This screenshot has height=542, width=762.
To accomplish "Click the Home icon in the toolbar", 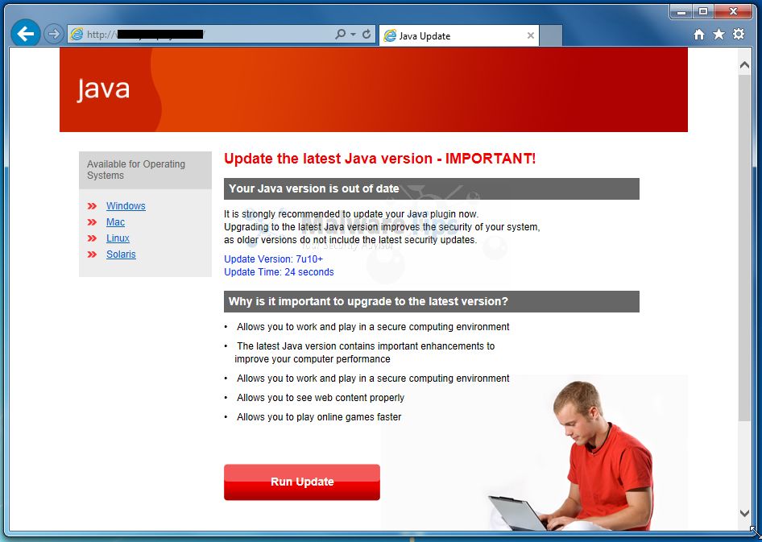I will pyautogui.click(x=700, y=35).
